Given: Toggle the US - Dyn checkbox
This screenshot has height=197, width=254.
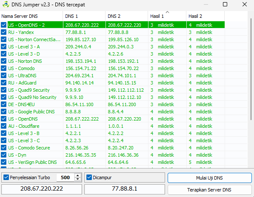Looking at the screenshot, I should tap(3, 155).
